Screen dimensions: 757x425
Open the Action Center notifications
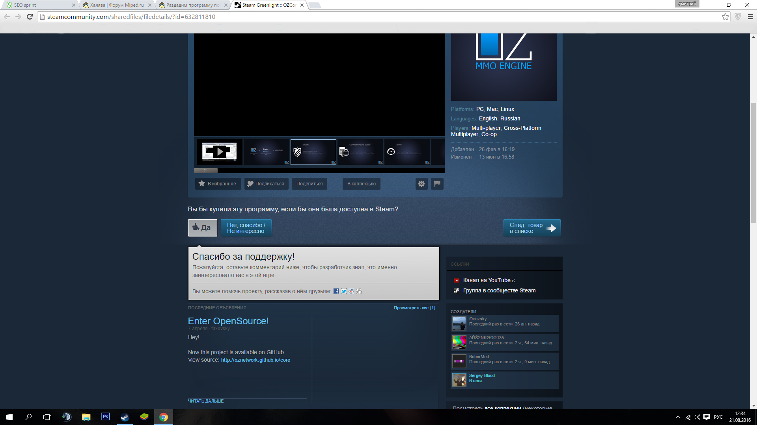707,417
